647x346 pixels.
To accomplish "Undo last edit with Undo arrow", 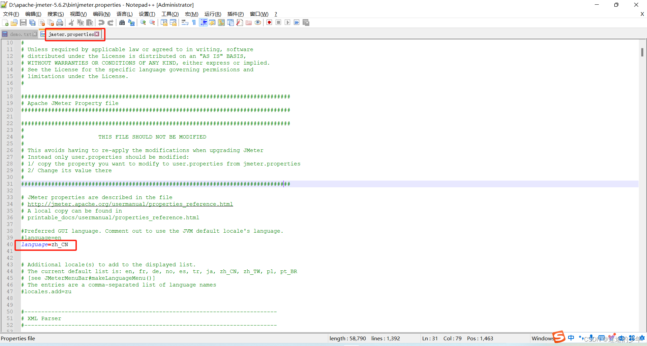I will click(x=101, y=23).
